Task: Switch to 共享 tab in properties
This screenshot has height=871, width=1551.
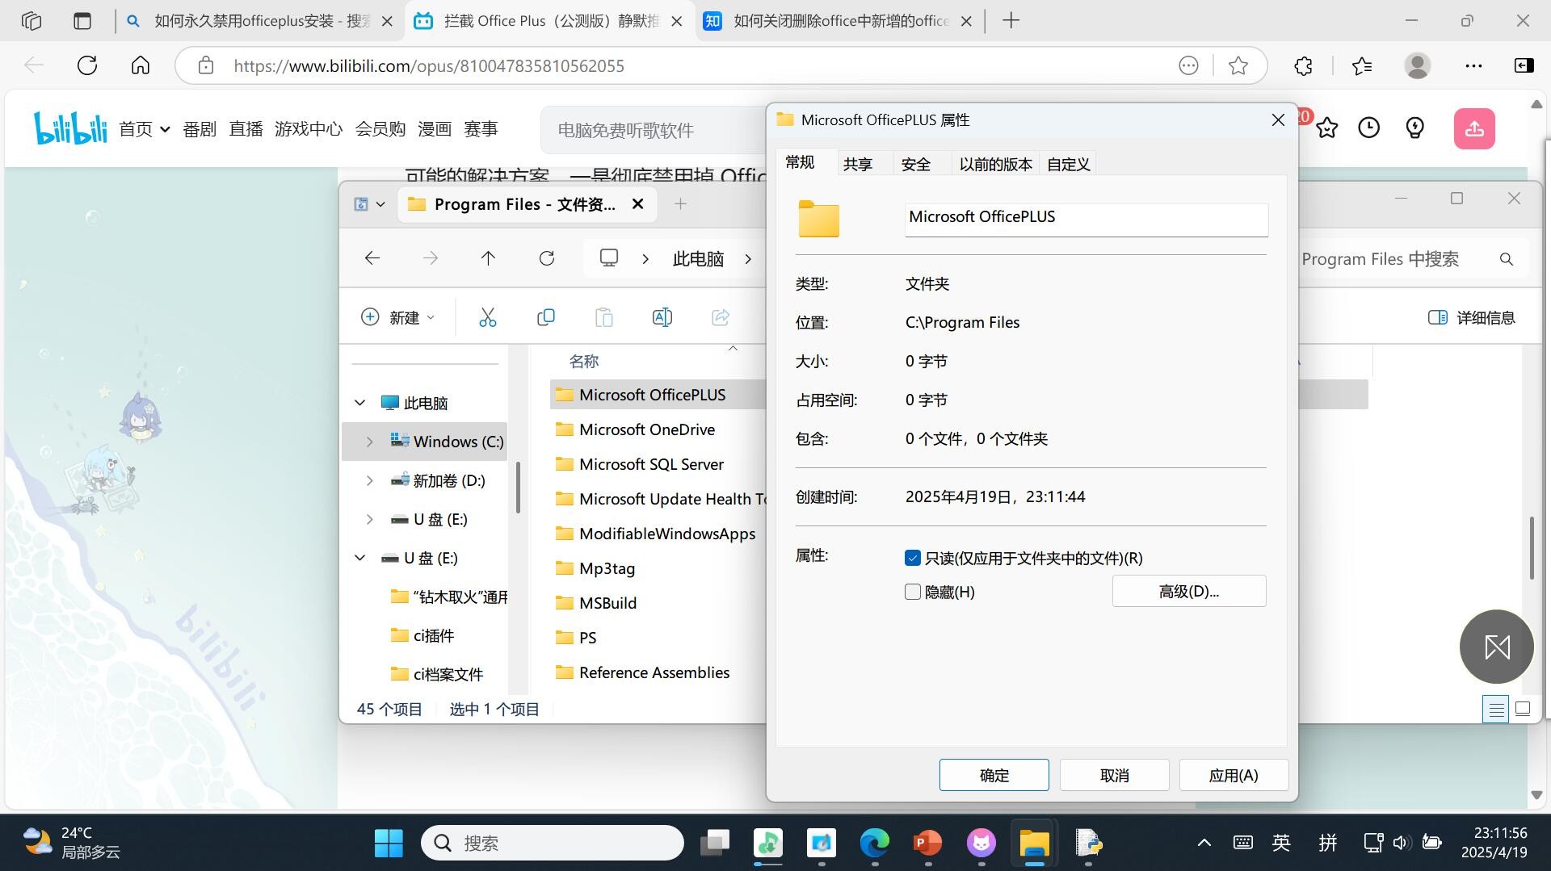Action: [857, 164]
